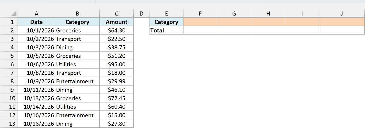This screenshot has height=128, width=365.
Task: Click the date 10/18/2026
Action: click(x=39, y=123)
